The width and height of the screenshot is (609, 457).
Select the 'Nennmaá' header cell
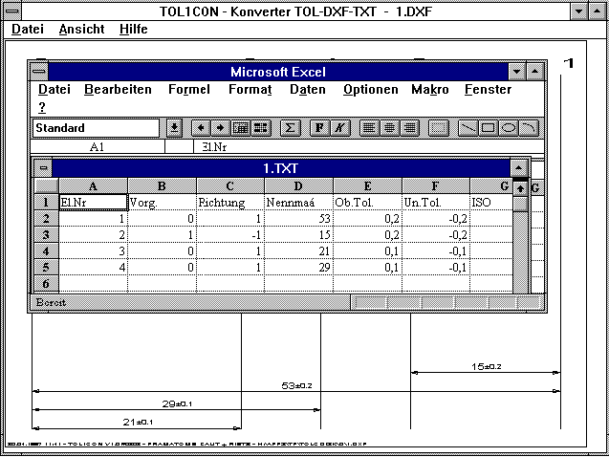point(298,203)
